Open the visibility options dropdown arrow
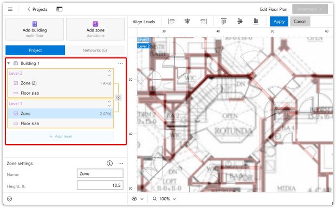336x208 pixels. [142, 199]
